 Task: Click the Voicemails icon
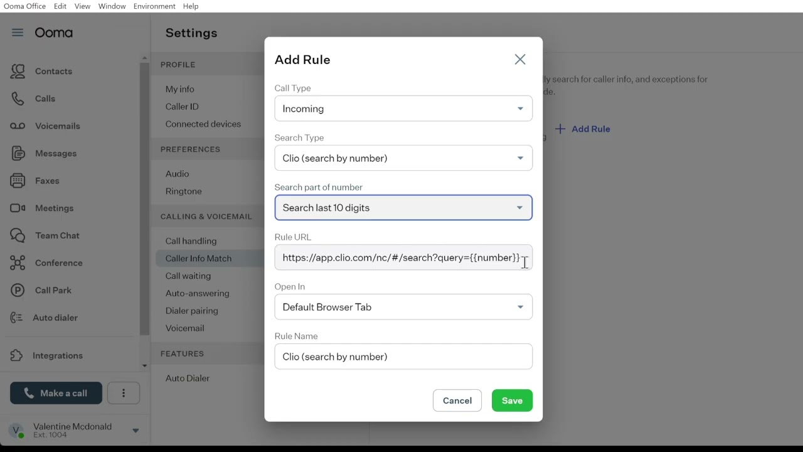18,126
